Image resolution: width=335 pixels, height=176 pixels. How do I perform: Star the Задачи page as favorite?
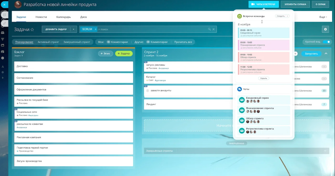click(32, 29)
